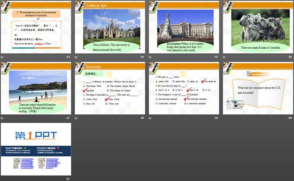The image size is (294, 181).
Task: Select slide 17 thumbnail with Australian beach
Action: click(36, 88)
